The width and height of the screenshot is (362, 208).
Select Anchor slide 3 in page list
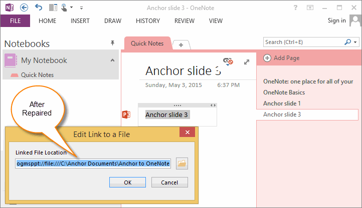(x=307, y=114)
